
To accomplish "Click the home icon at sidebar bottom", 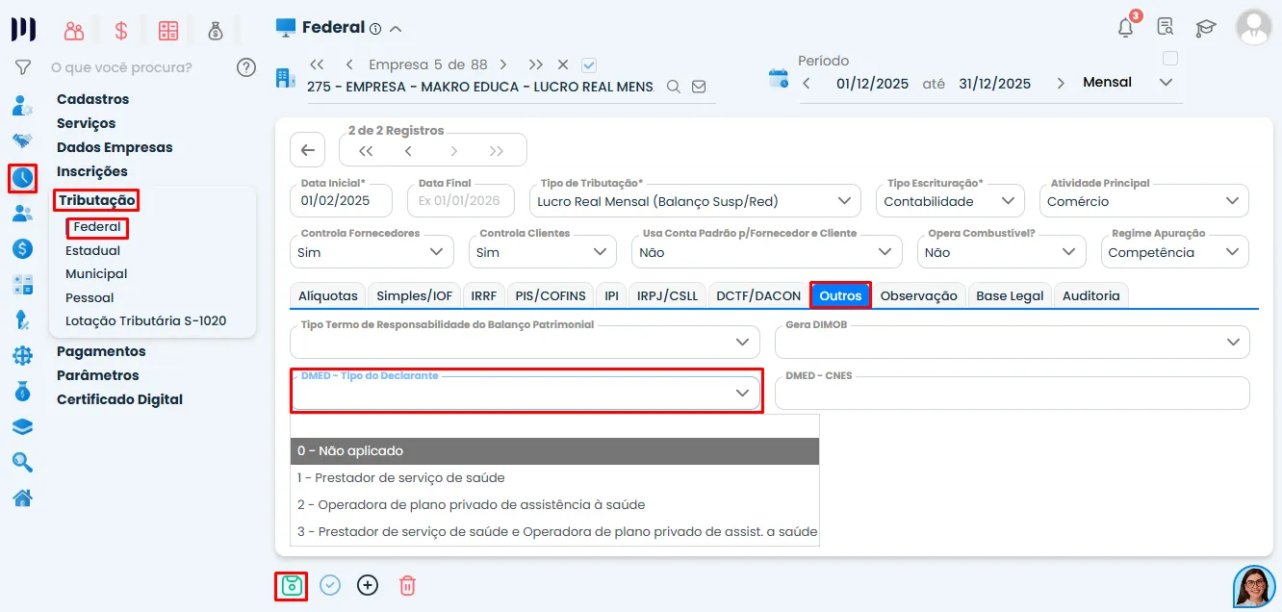I will coord(23,498).
